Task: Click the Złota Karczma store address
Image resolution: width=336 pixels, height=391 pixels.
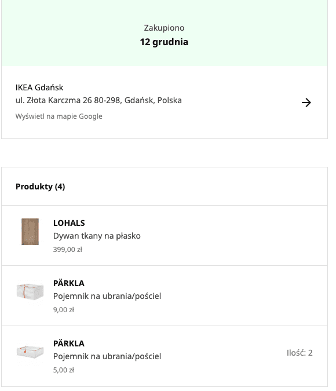Action: click(98, 100)
